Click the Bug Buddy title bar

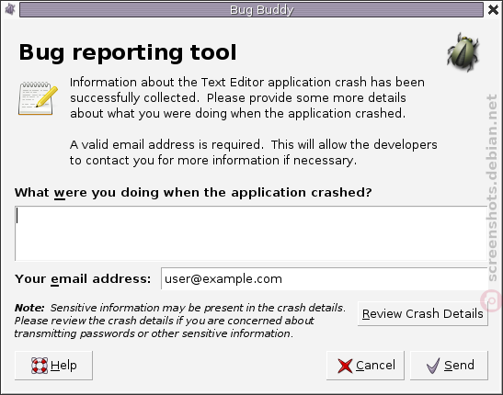pyautogui.click(x=251, y=9)
